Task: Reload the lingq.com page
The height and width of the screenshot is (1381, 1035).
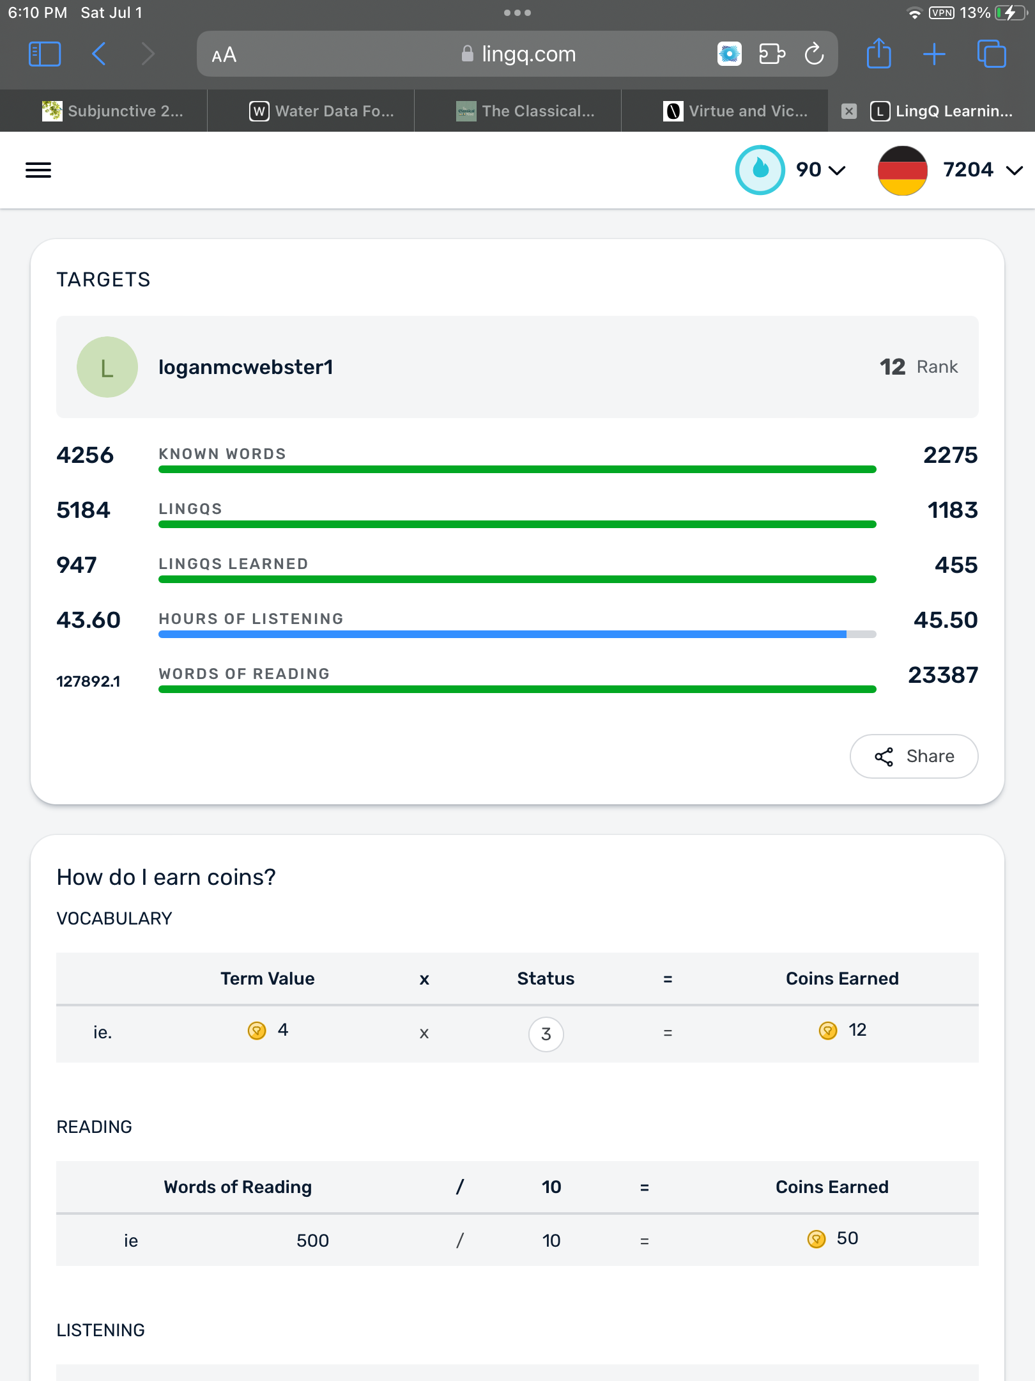Action: (x=815, y=54)
